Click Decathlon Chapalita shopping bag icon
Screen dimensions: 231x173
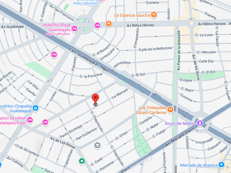pyautogui.click(x=35, y=108)
